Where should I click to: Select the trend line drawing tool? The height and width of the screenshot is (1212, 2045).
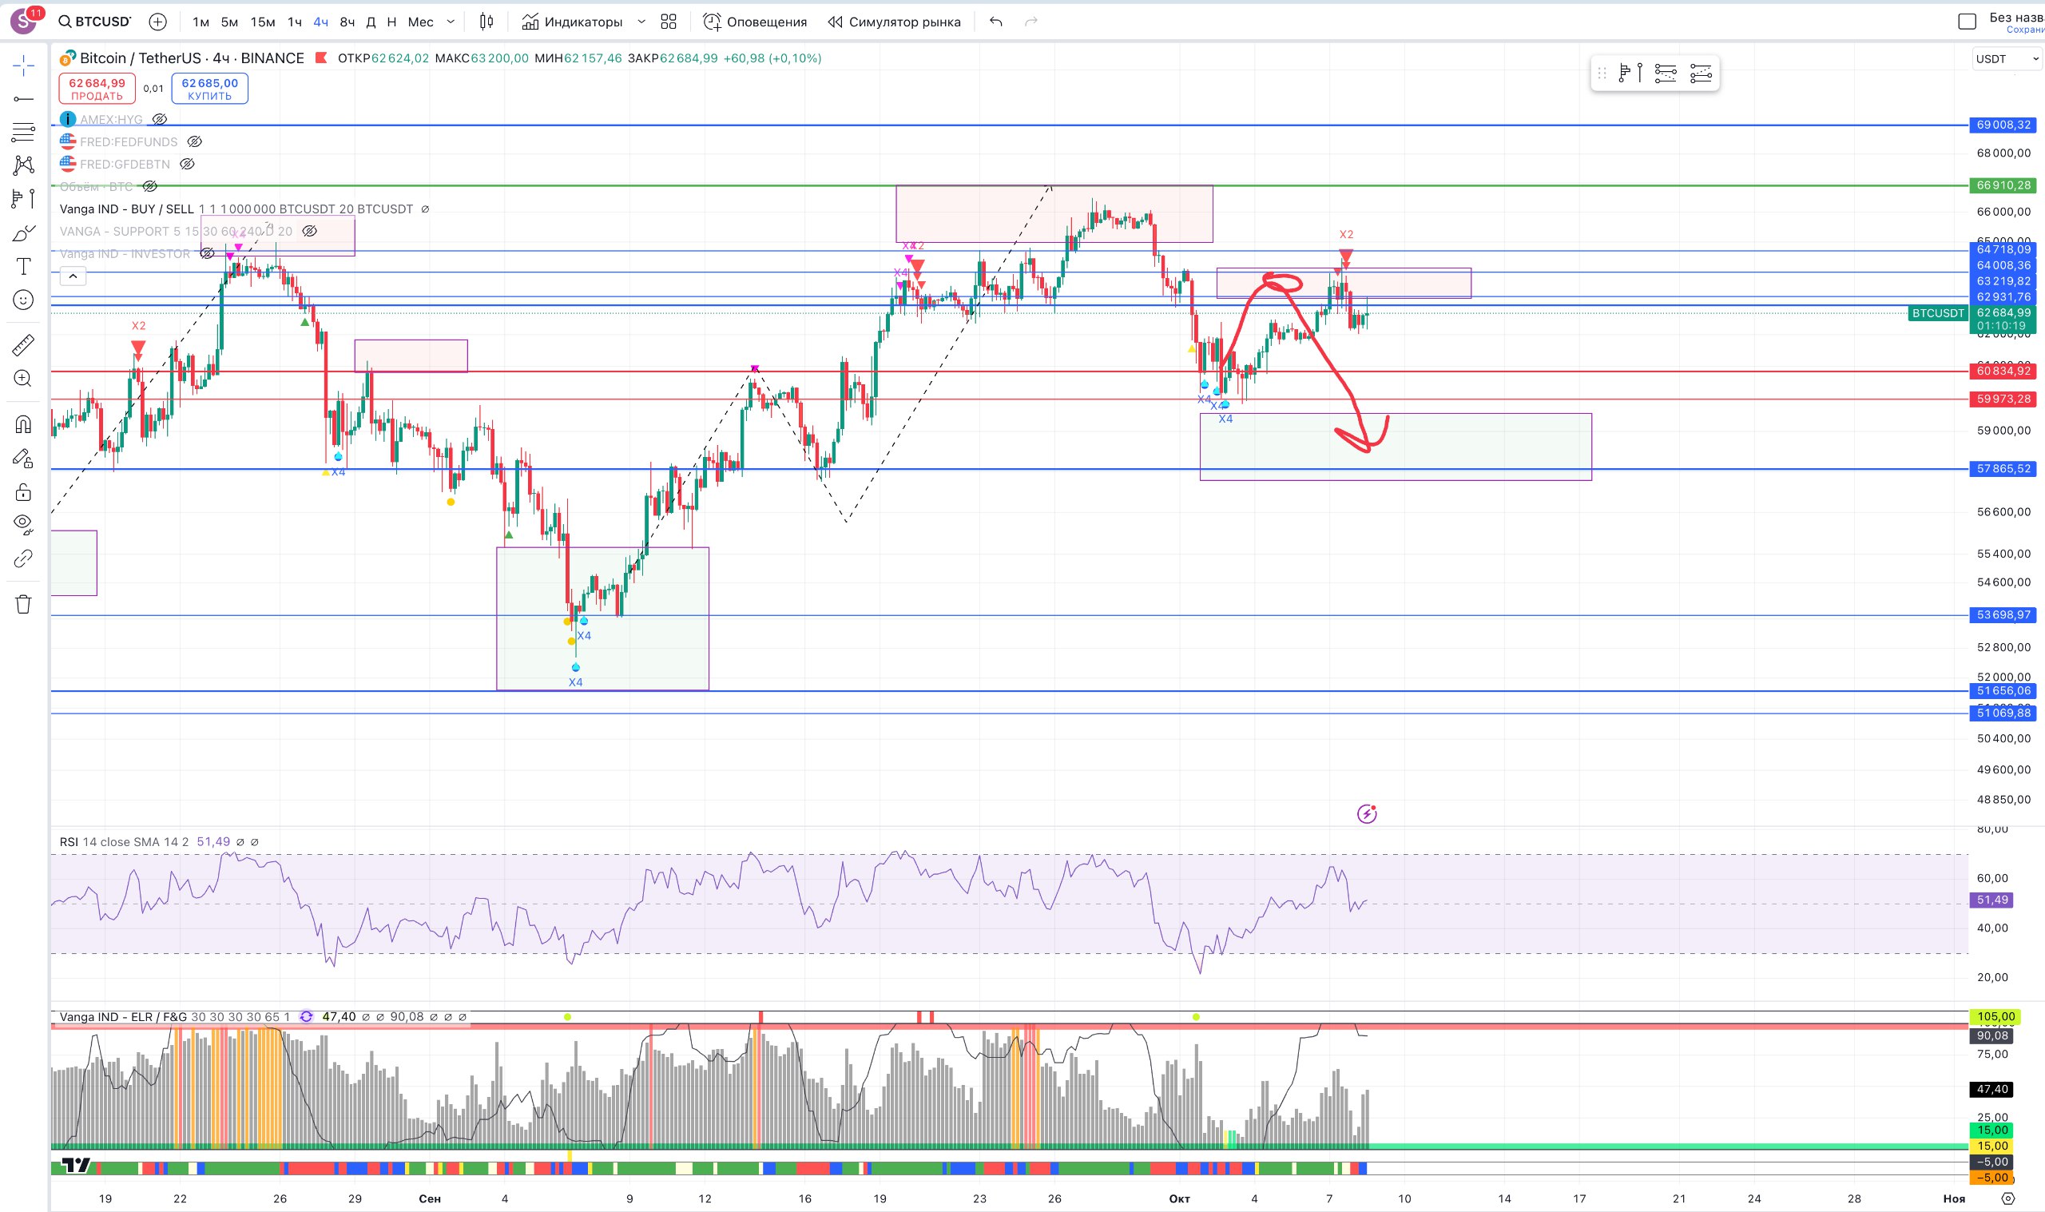click(x=24, y=99)
